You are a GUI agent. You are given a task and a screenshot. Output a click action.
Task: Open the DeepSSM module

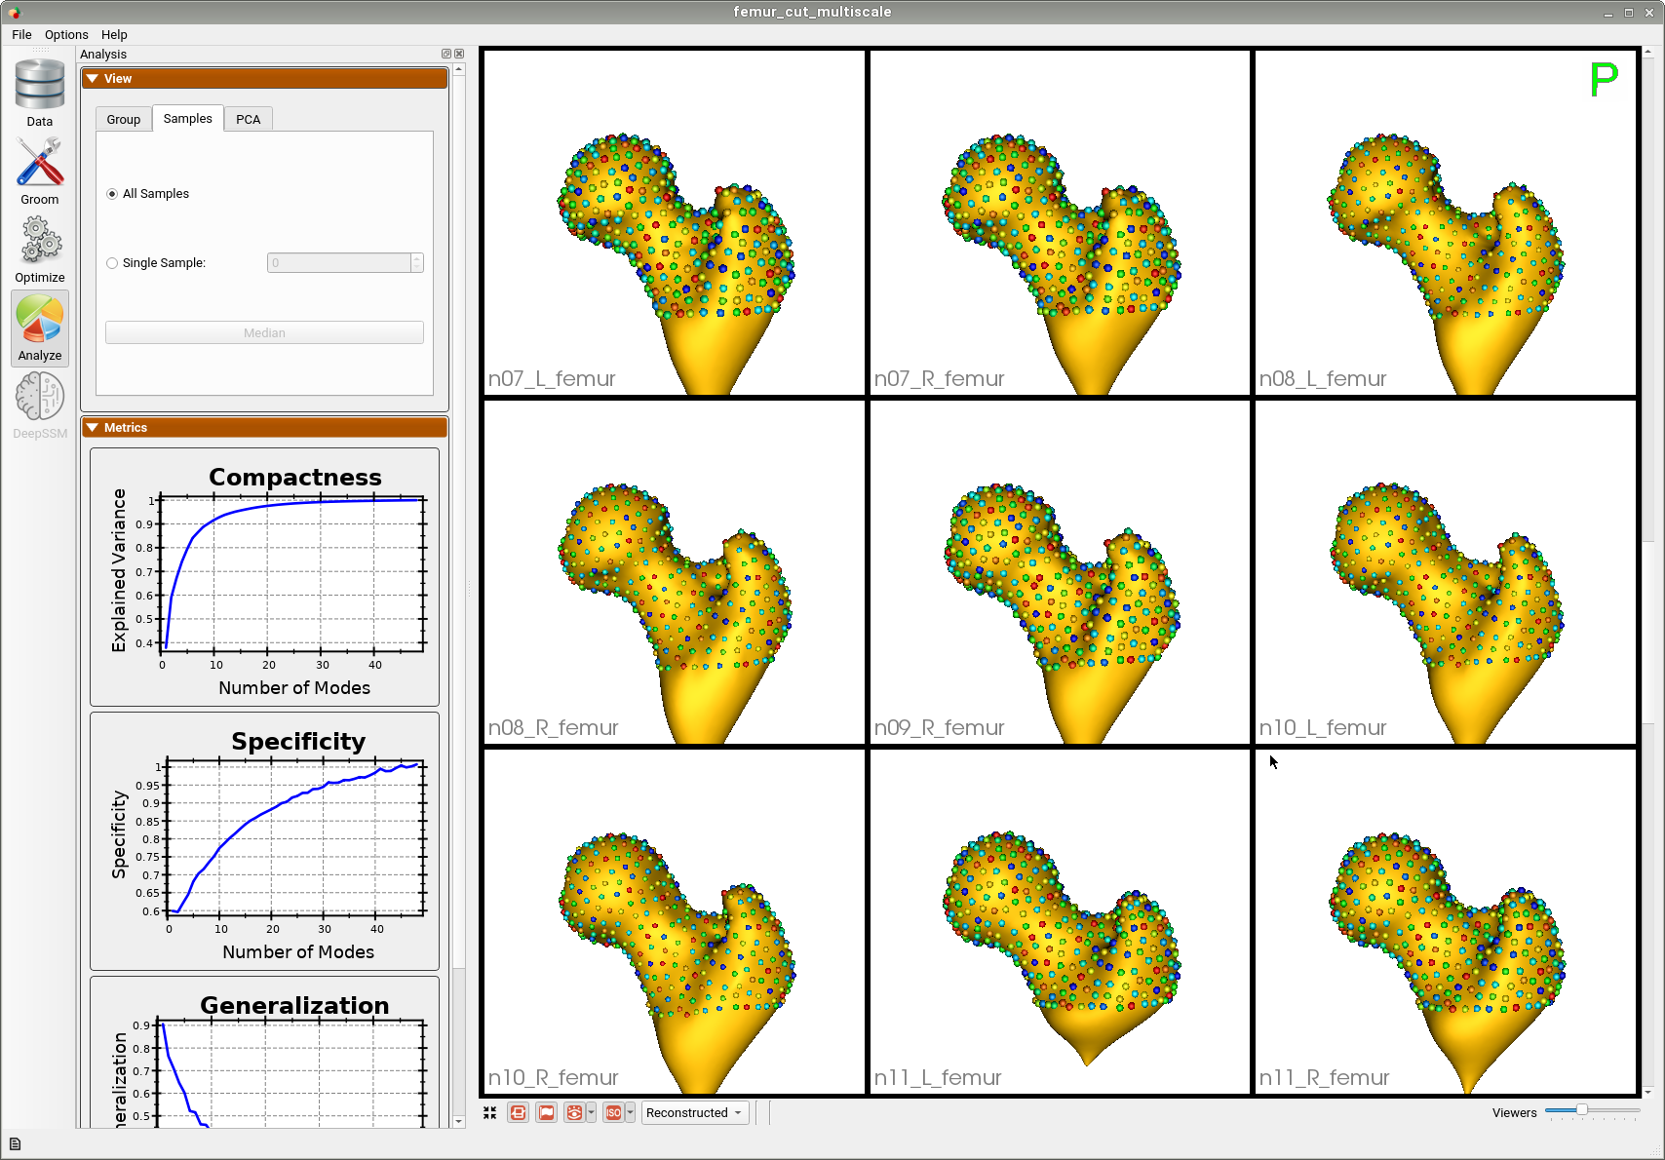click(x=40, y=406)
